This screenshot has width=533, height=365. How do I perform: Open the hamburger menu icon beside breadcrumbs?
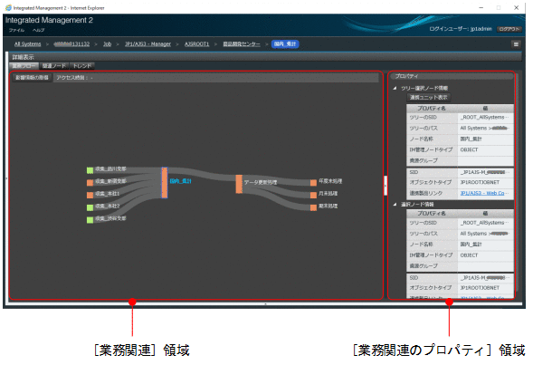tap(516, 44)
